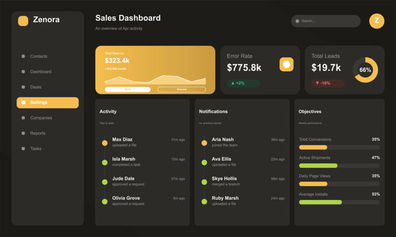
Task: Click the Contacts sidebar icon
Action: point(23,56)
